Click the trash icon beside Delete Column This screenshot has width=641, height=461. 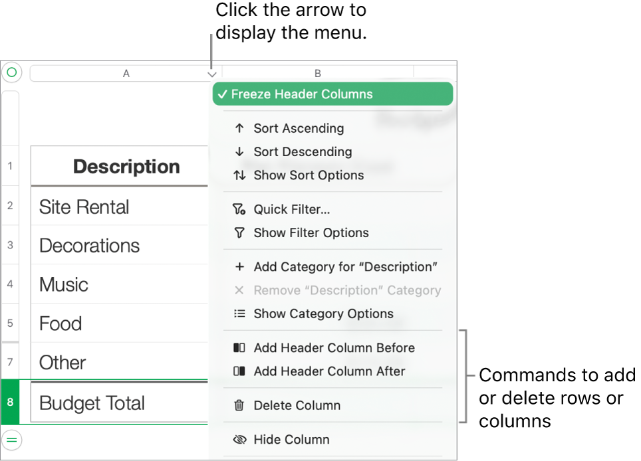pyautogui.click(x=239, y=405)
